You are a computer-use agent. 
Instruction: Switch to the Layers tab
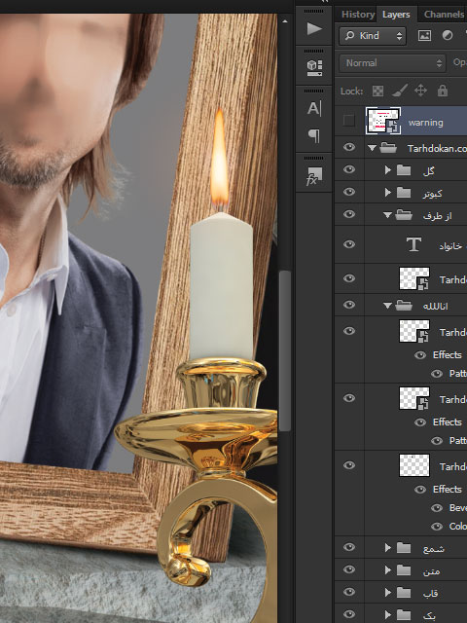[x=396, y=15]
